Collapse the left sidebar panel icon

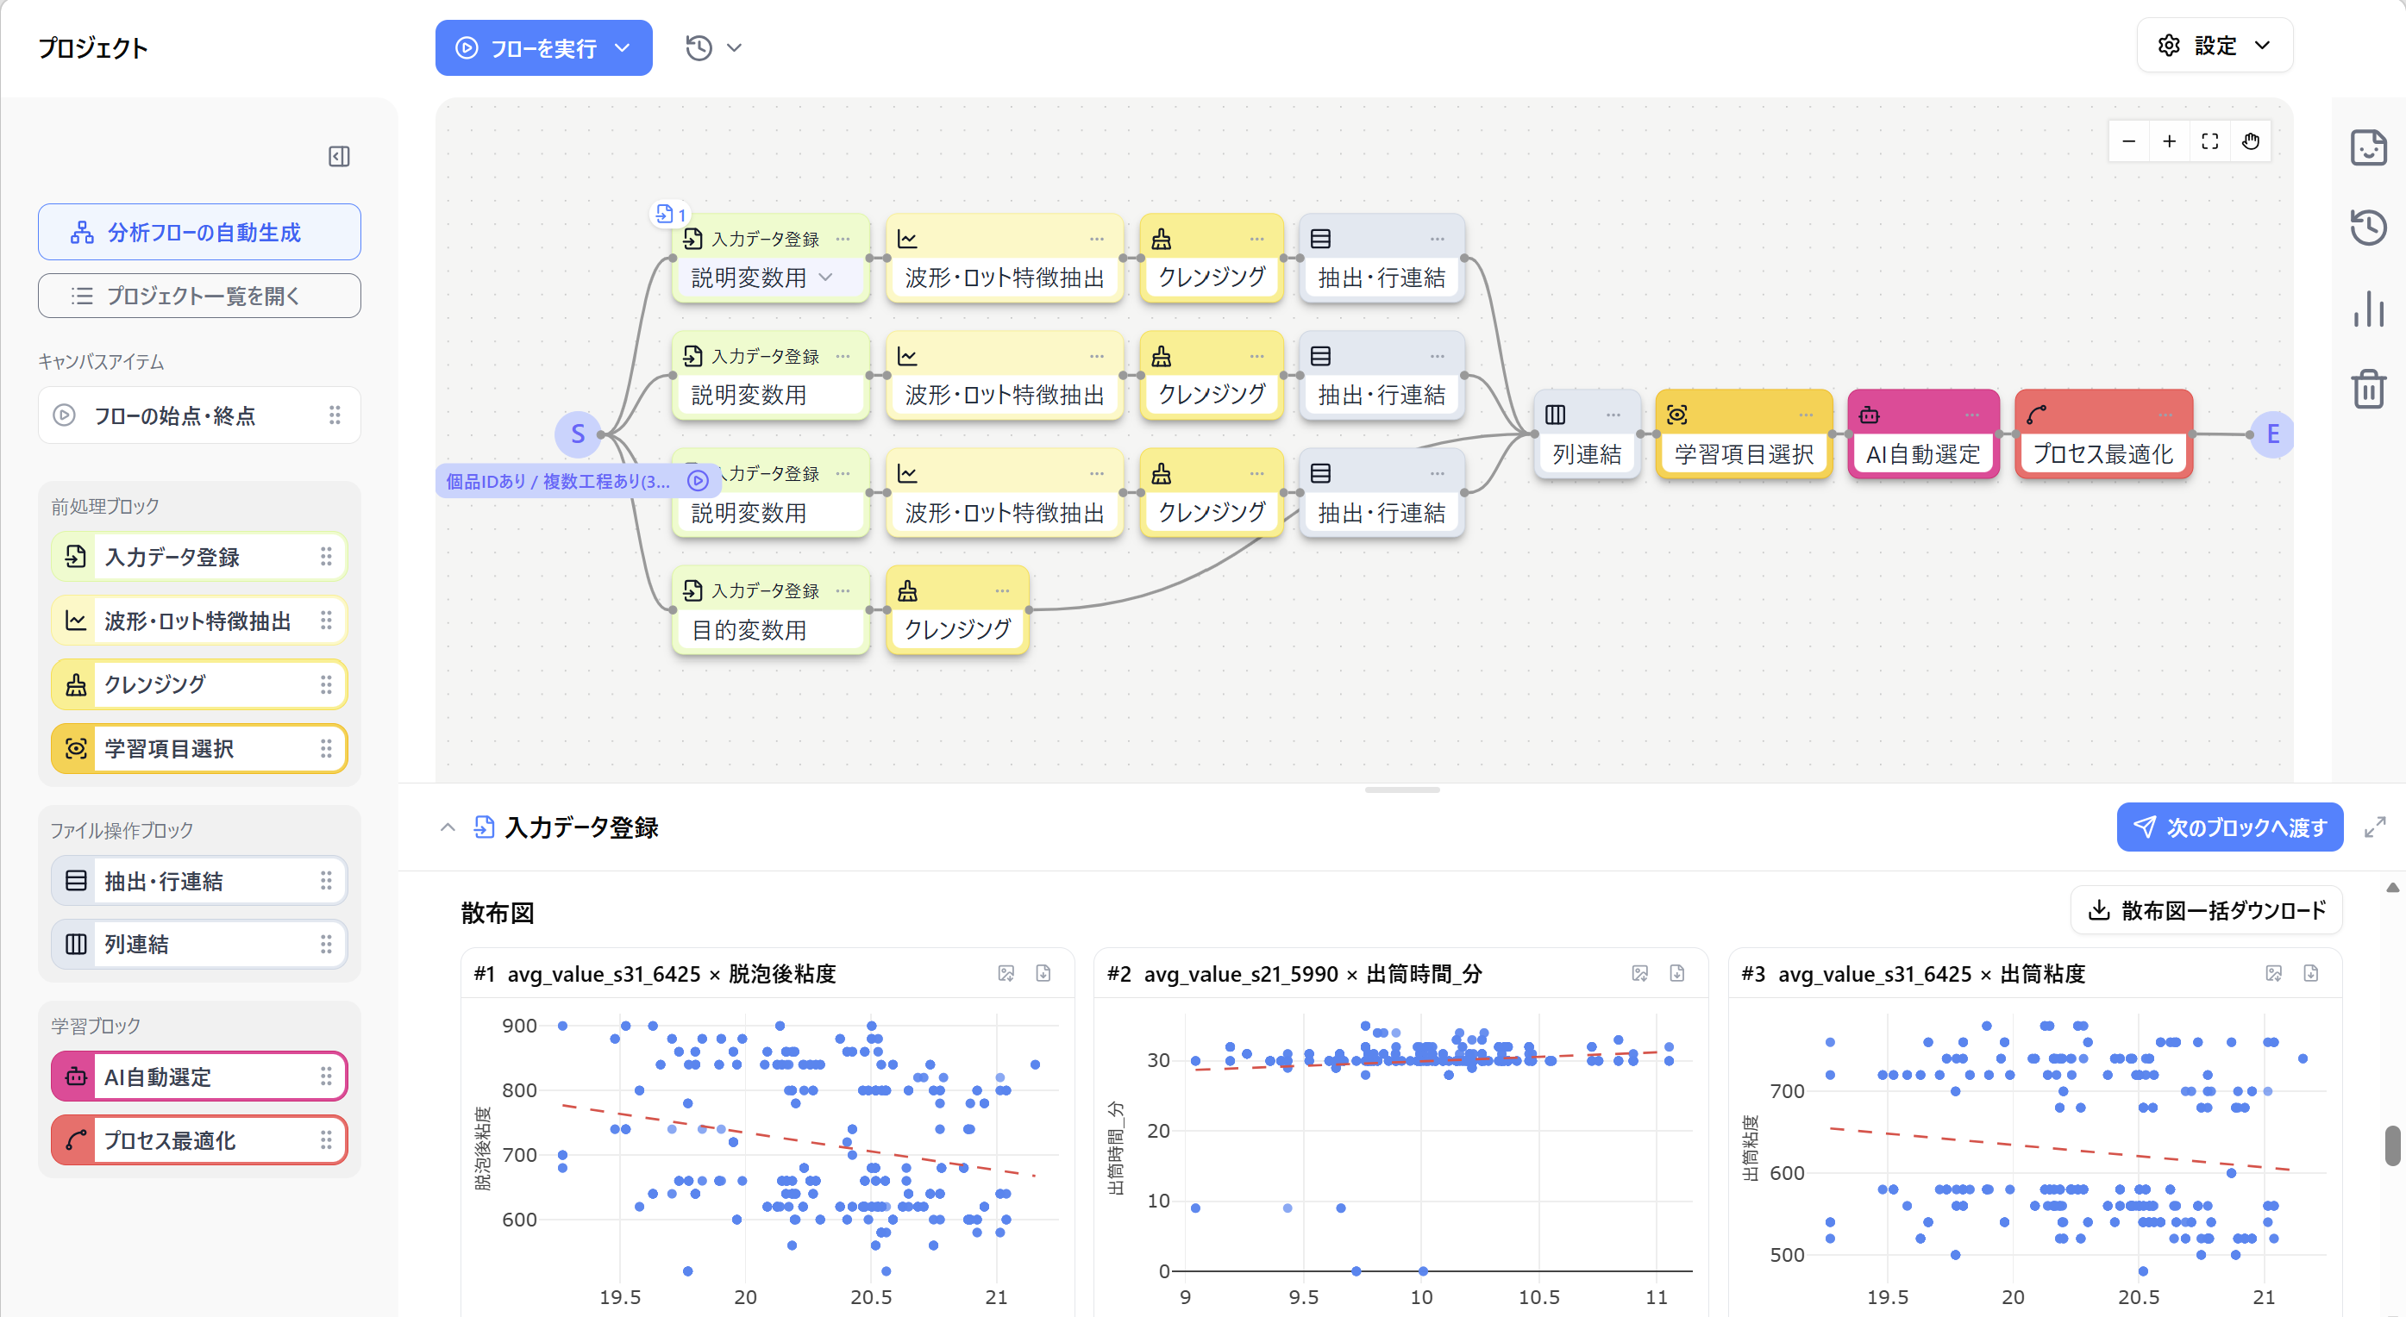click(339, 156)
